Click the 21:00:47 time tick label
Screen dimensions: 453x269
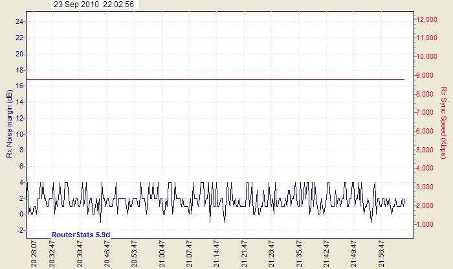coord(162,253)
